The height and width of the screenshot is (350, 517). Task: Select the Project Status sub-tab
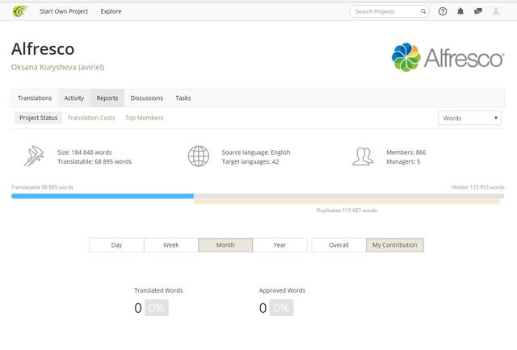[x=39, y=118]
